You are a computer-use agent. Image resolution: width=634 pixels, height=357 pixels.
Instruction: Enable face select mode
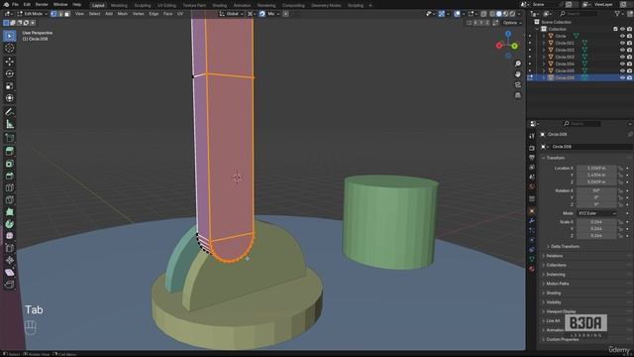pyautogui.click(x=67, y=14)
